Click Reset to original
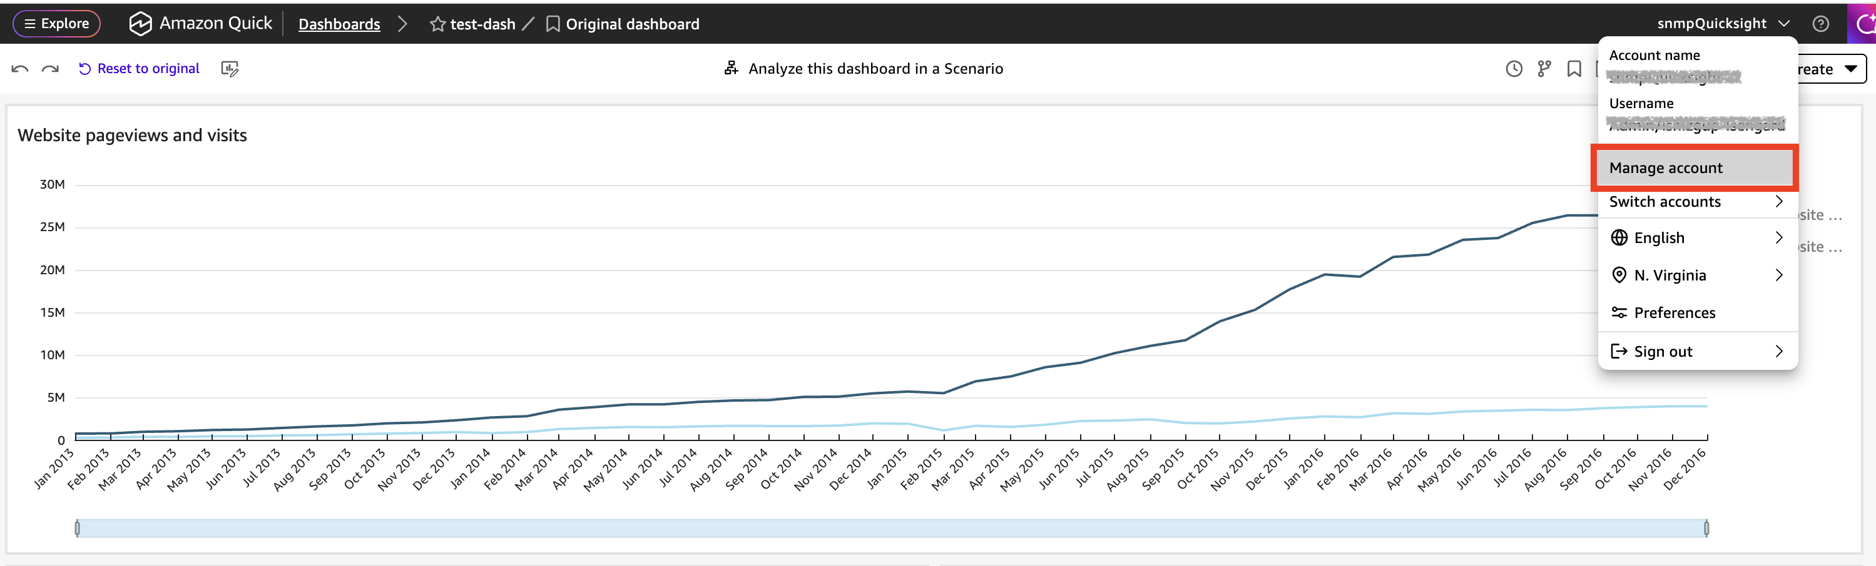1876x566 pixels. [138, 69]
